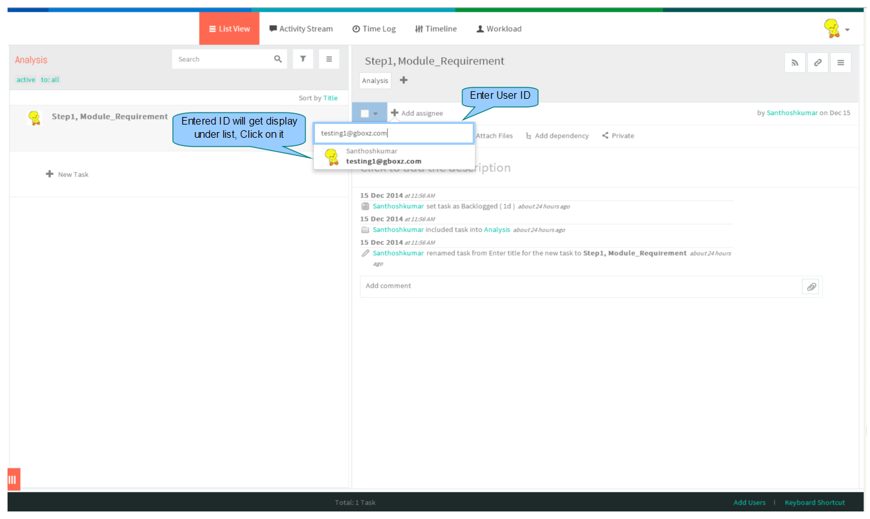Click Santhoshkumar author link near Dec 15
This screenshot has height=519, width=870.
tap(792, 113)
